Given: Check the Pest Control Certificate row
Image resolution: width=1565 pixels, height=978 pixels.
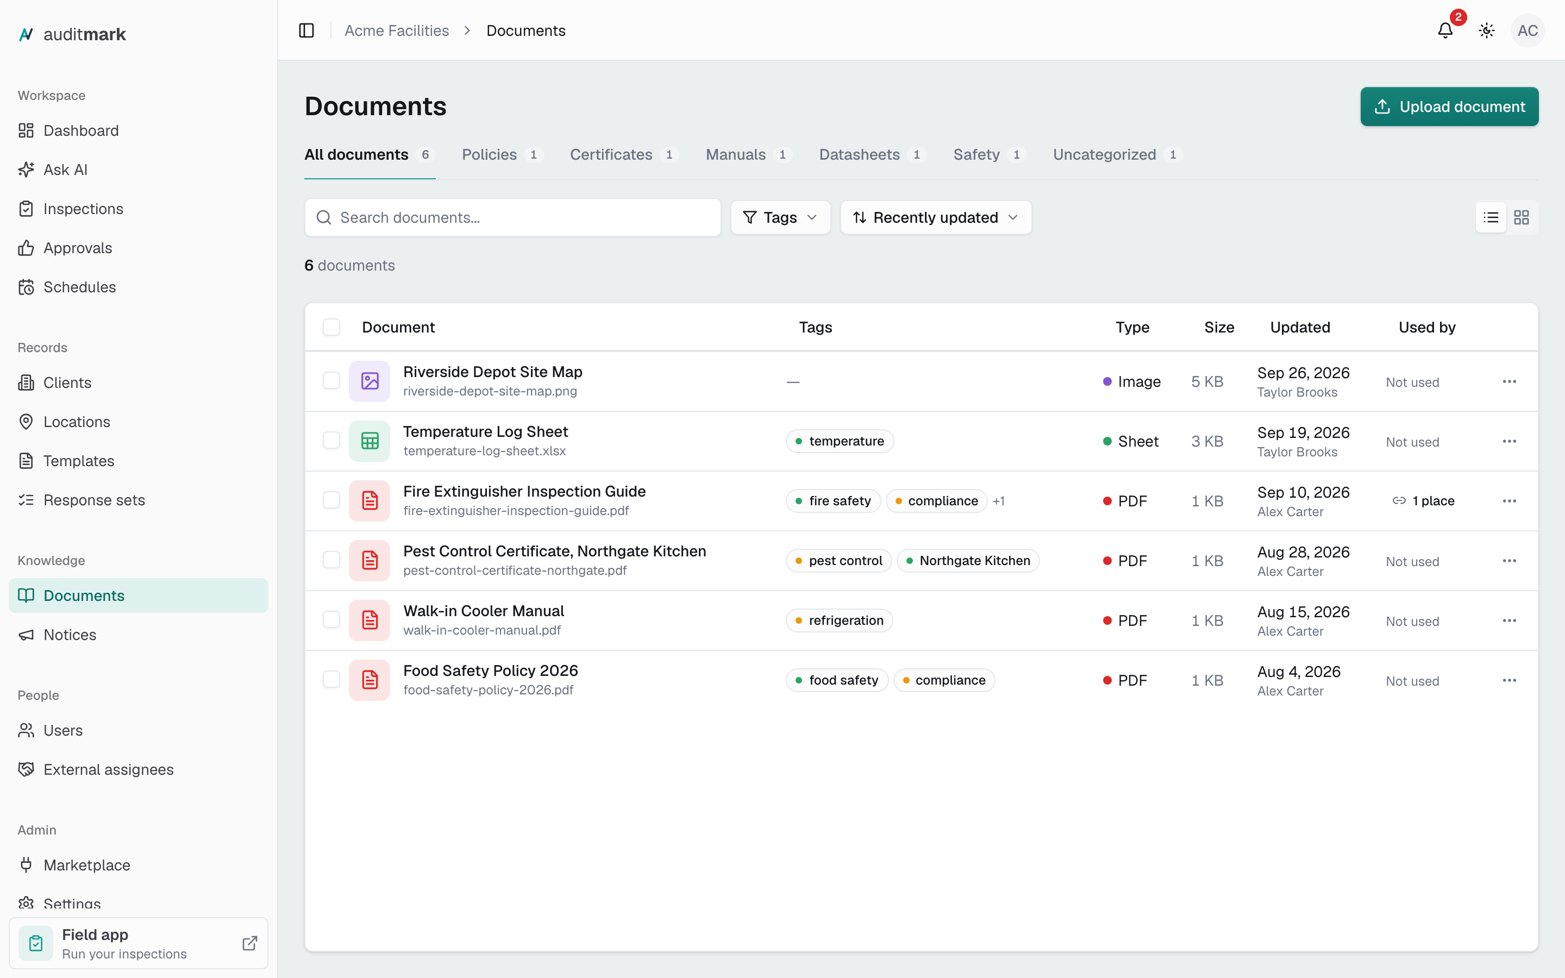Looking at the screenshot, I should pos(331,560).
